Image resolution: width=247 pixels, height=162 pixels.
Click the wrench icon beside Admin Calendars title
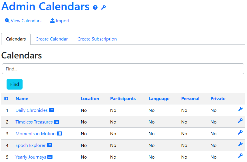[103, 8]
